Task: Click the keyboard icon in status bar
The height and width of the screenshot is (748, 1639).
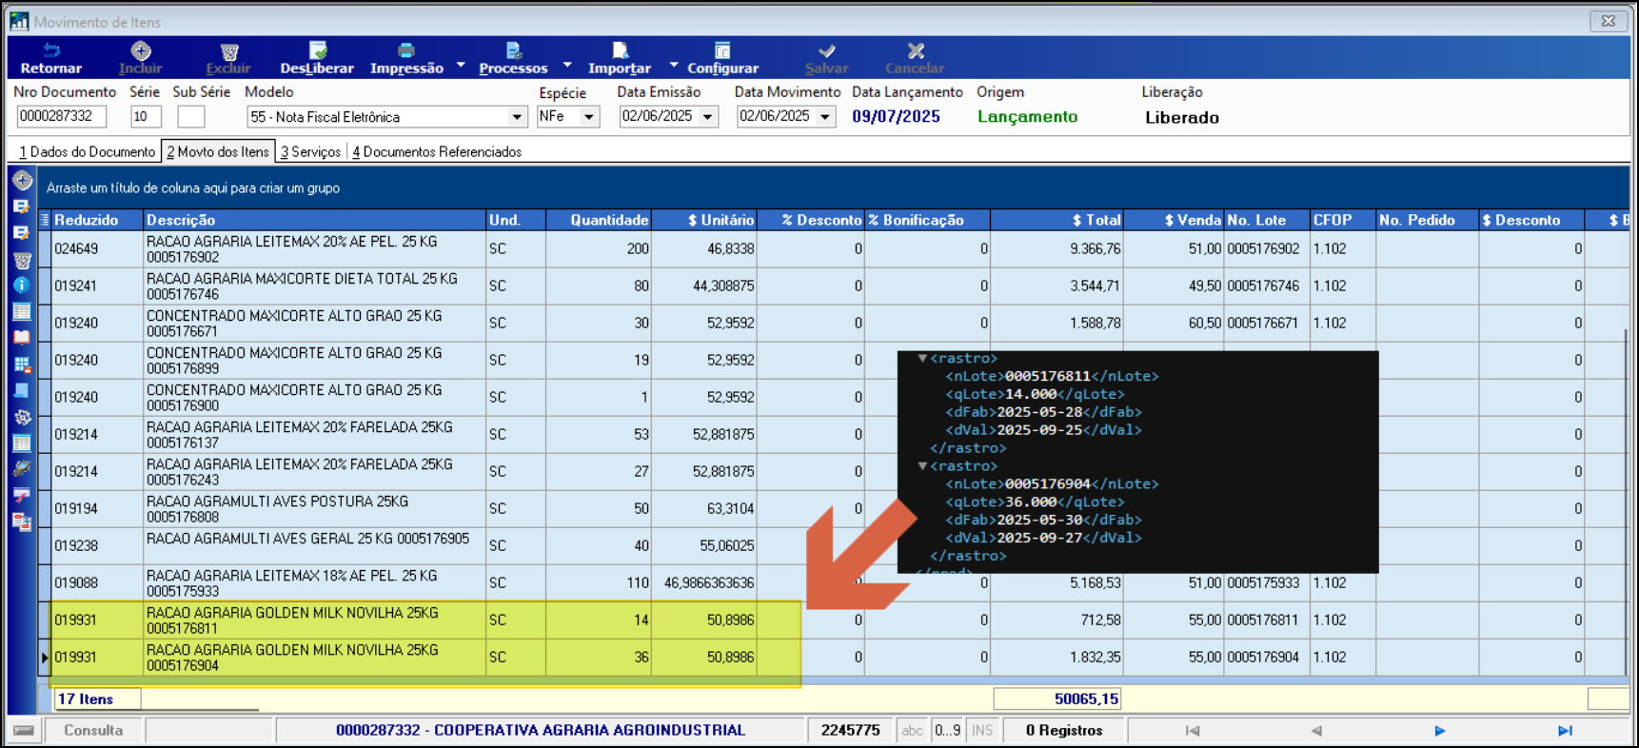Action: (x=24, y=731)
